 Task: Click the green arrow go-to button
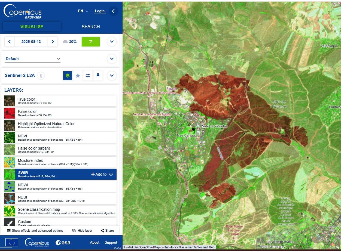[x=91, y=42]
